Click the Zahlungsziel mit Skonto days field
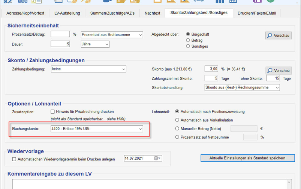Screen dimensions: 301x189 pos(211,78)
